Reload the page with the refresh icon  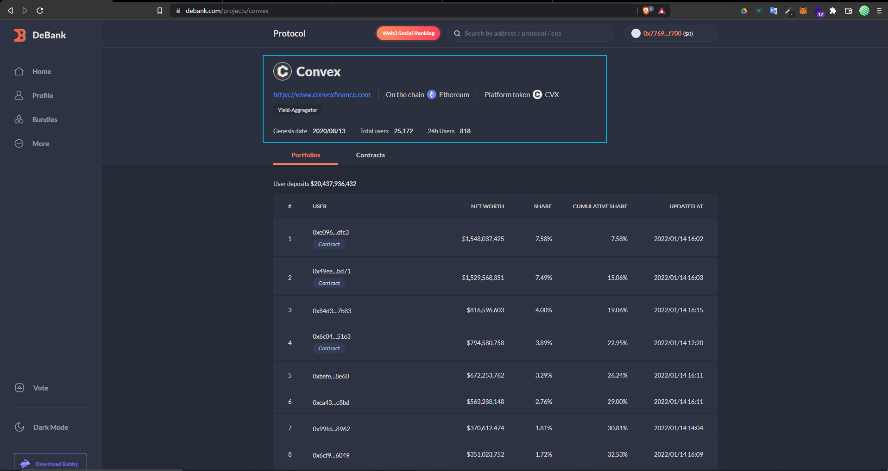point(40,11)
